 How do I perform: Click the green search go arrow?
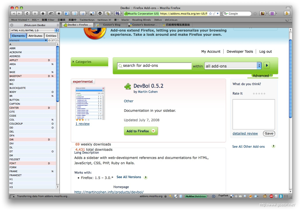coord(267,66)
